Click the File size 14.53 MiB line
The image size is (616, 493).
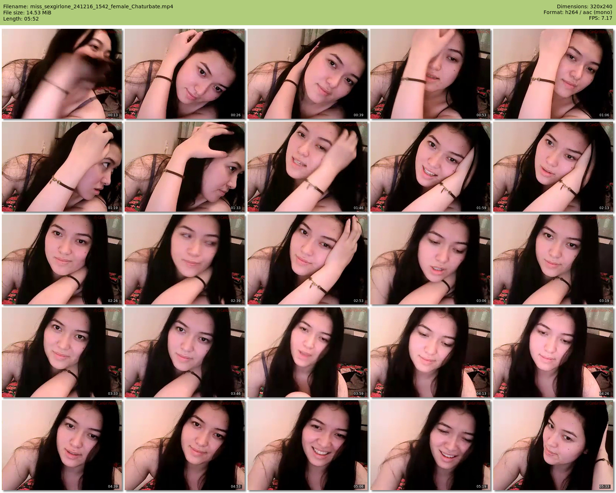(27, 13)
